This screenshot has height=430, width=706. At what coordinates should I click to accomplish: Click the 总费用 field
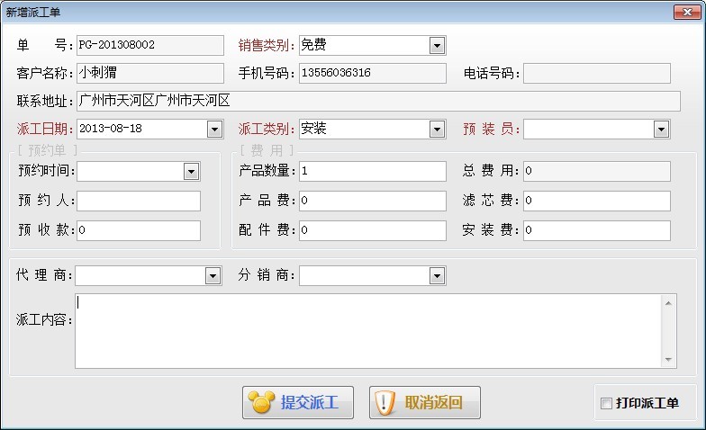(596, 171)
